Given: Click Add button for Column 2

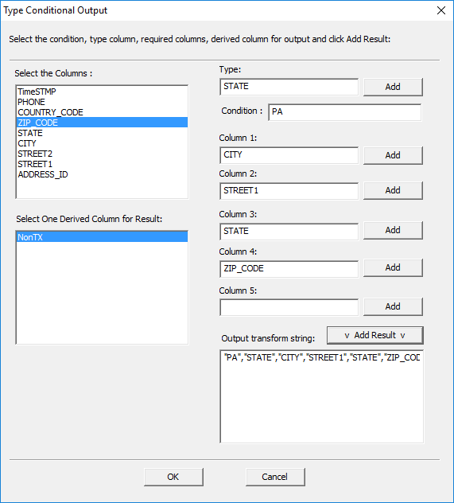Looking at the screenshot, I should click(x=393, y=190).
